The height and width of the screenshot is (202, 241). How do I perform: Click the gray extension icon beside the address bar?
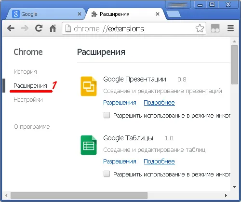pos(215,28)
